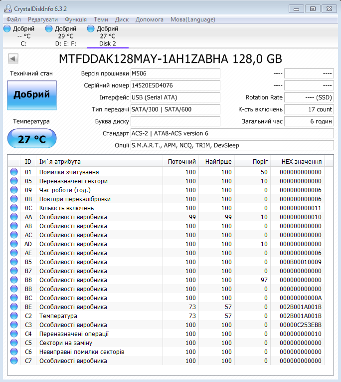Open the Мова(Language) menu
Screen dimensions: 341x382
pos(193,19)
